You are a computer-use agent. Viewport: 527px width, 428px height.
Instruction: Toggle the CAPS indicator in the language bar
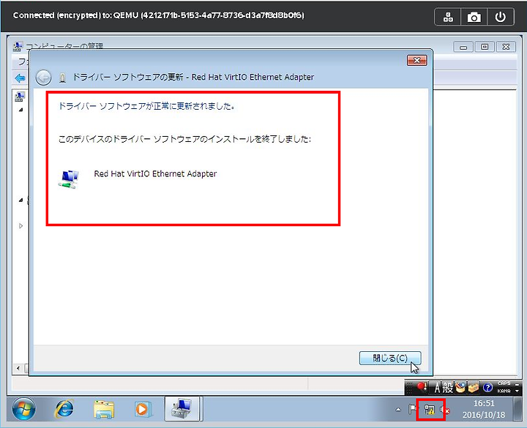pos(504,383)
